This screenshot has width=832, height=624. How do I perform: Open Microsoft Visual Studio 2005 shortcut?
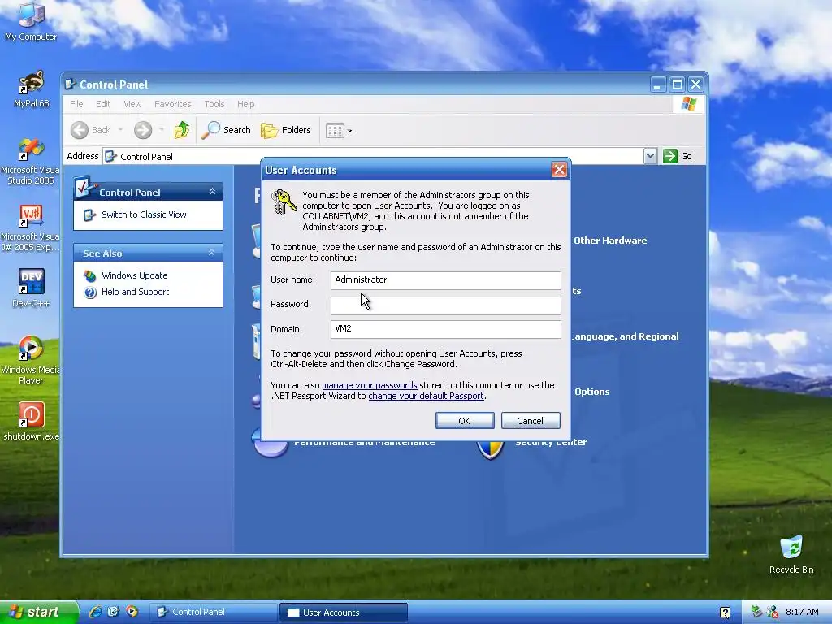pos(31,162)
